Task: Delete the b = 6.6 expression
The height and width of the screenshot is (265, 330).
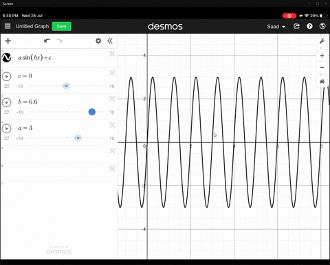Action: tap(112, 99)
